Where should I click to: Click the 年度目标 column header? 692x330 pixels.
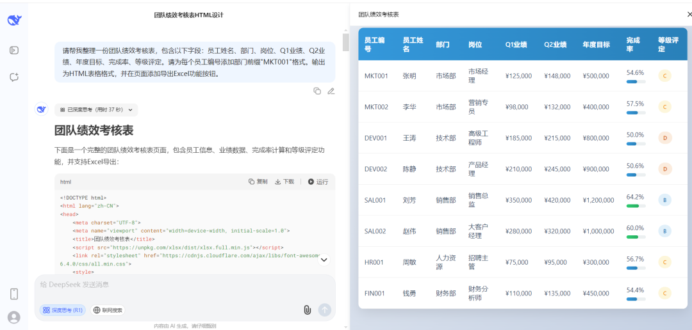click(x=597, y=45)
